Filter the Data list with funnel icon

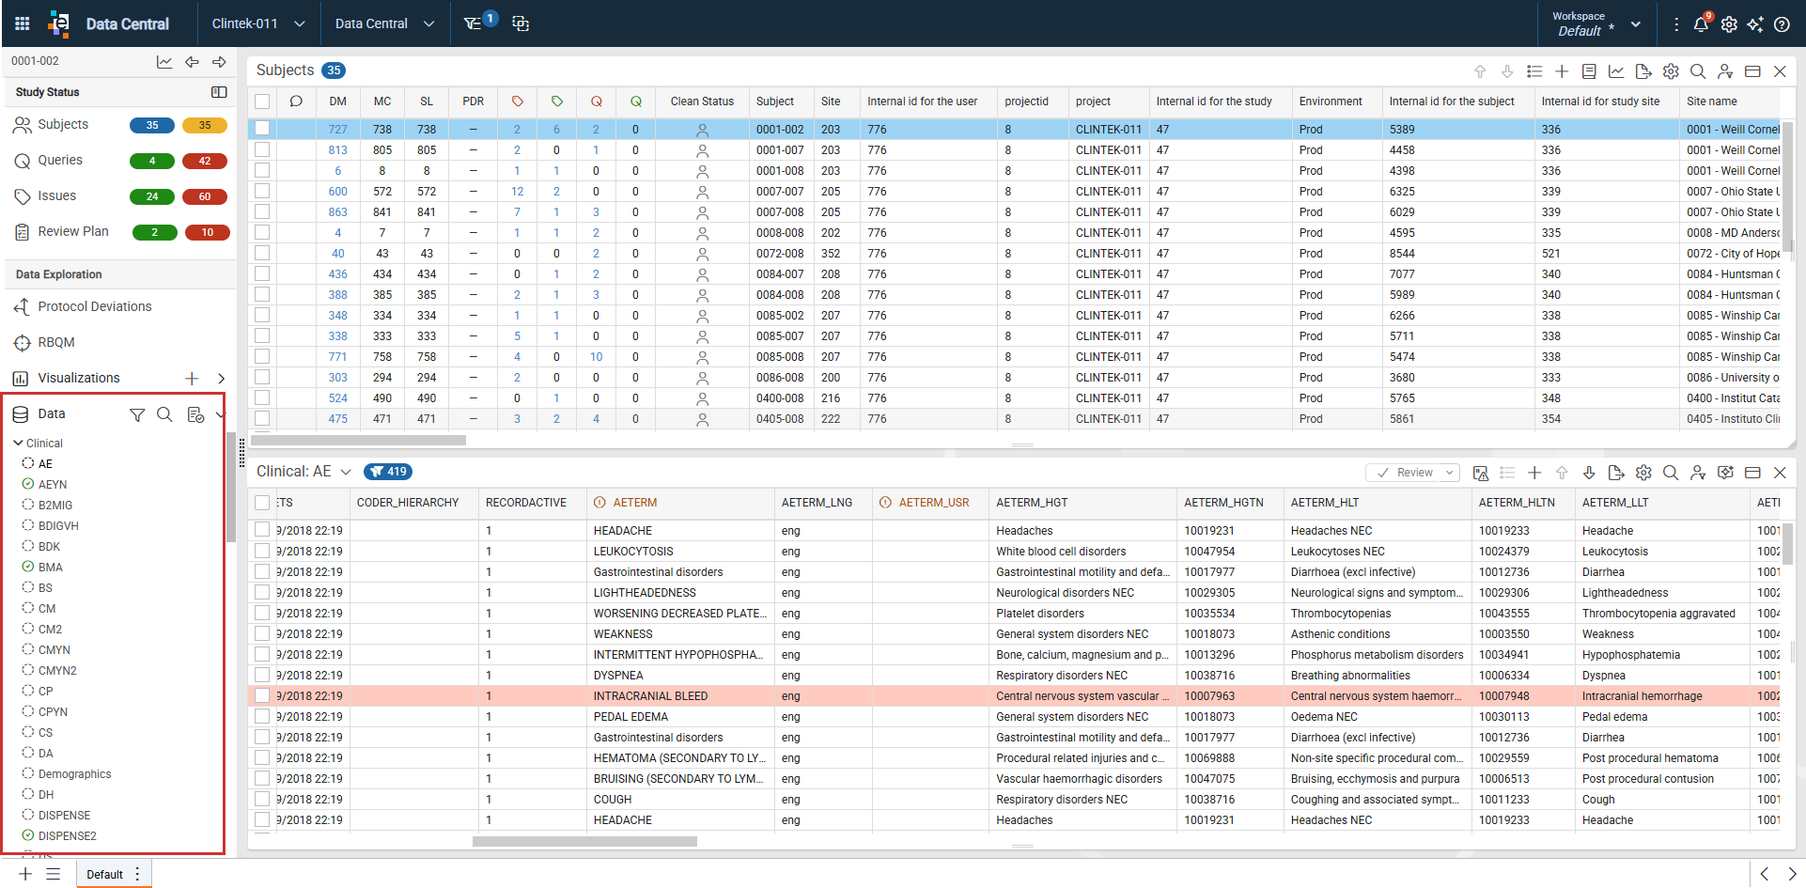coord(137,414)
